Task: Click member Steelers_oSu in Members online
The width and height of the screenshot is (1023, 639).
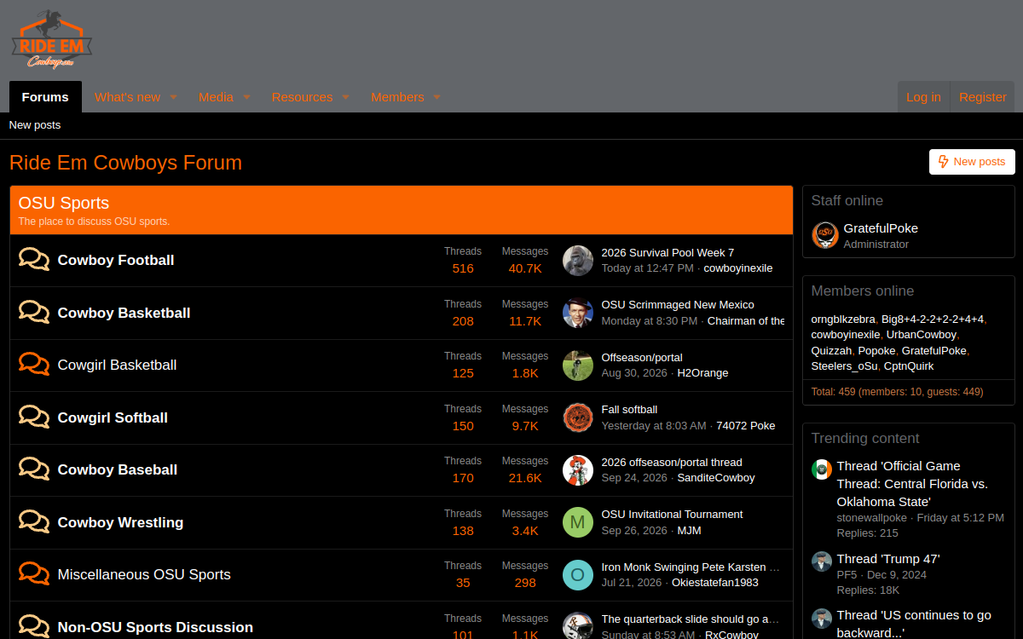Action: point(844,366)
